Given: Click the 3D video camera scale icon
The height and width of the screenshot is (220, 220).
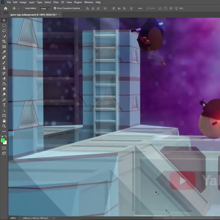Looking at the screenshot, I should click(x=182, y=9).
